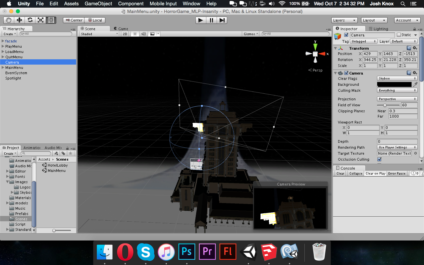The height and width of the screenshot is (265, 424).
Task: Open Target Texture object picker
Action: tap(415, 153)
